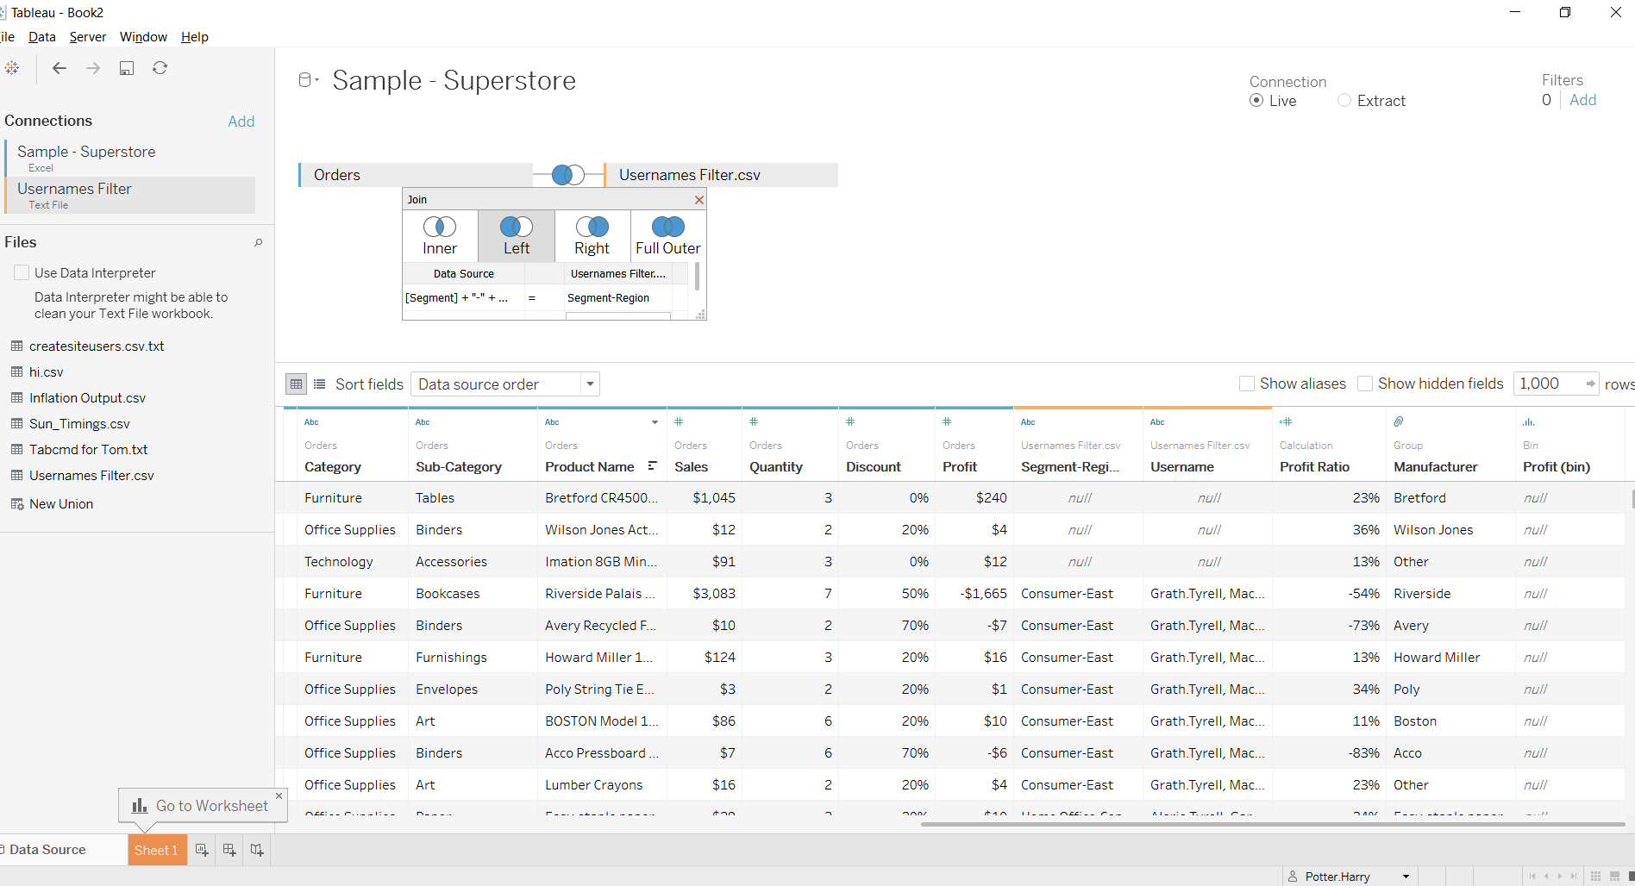Click the paperclip group icon of Manufacturer
Screen dimensions: 1635x886
[x=1399, y=421]
